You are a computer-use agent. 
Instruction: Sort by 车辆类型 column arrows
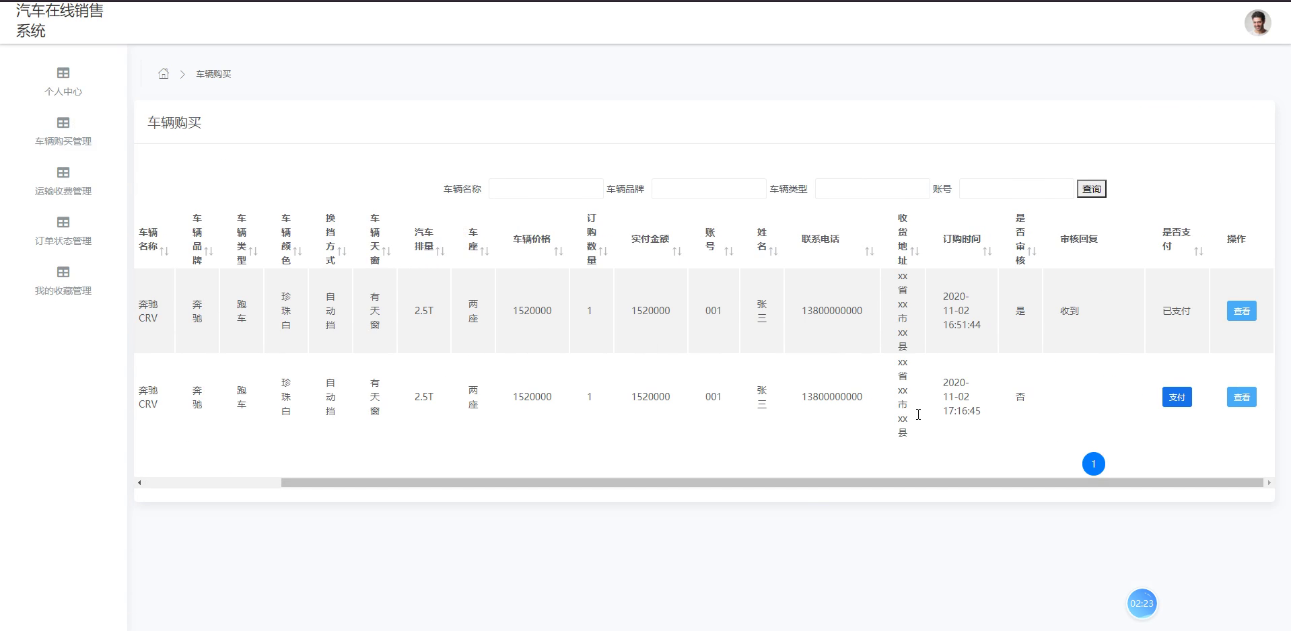[x=253, y=251]
